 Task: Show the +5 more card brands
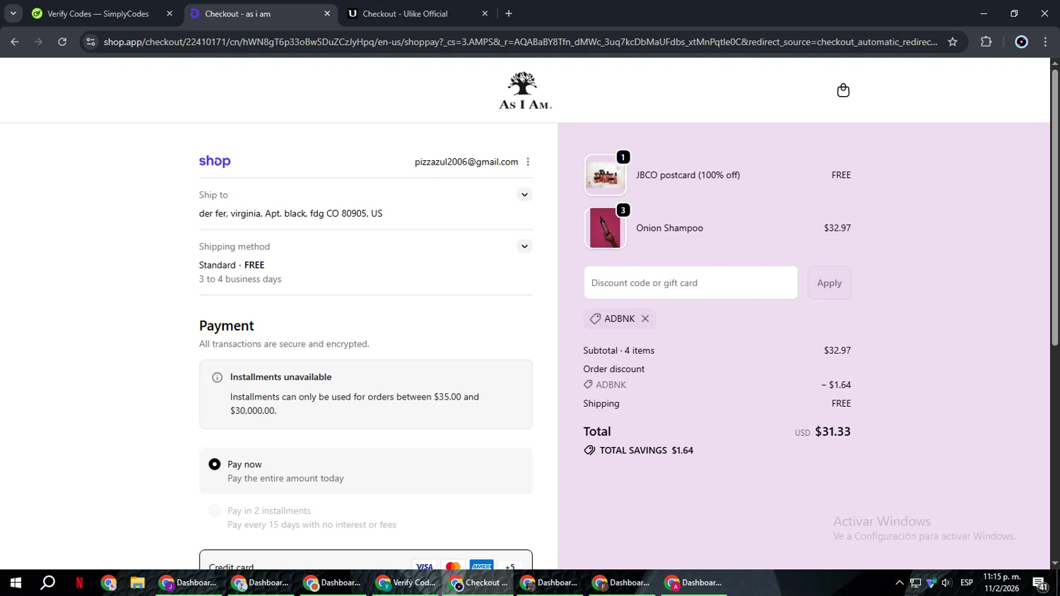pos(510,566)
